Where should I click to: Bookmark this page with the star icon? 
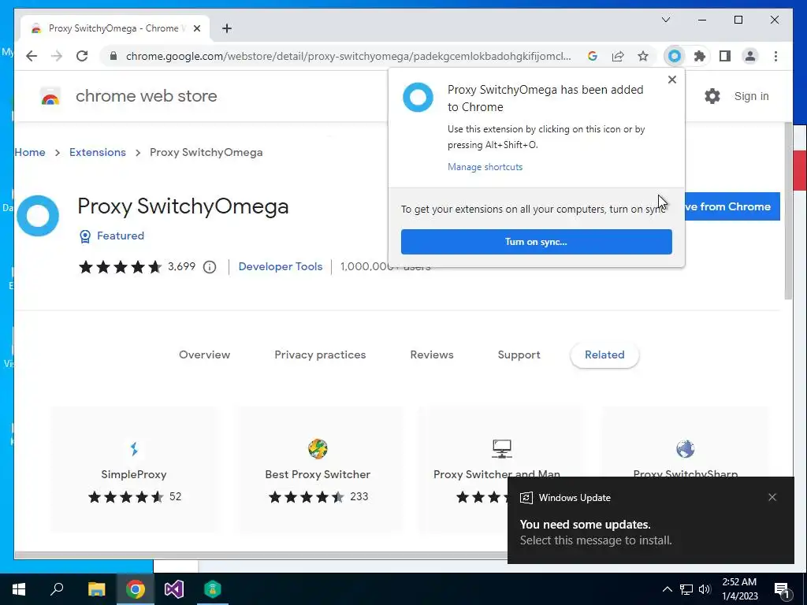(643, 56)
